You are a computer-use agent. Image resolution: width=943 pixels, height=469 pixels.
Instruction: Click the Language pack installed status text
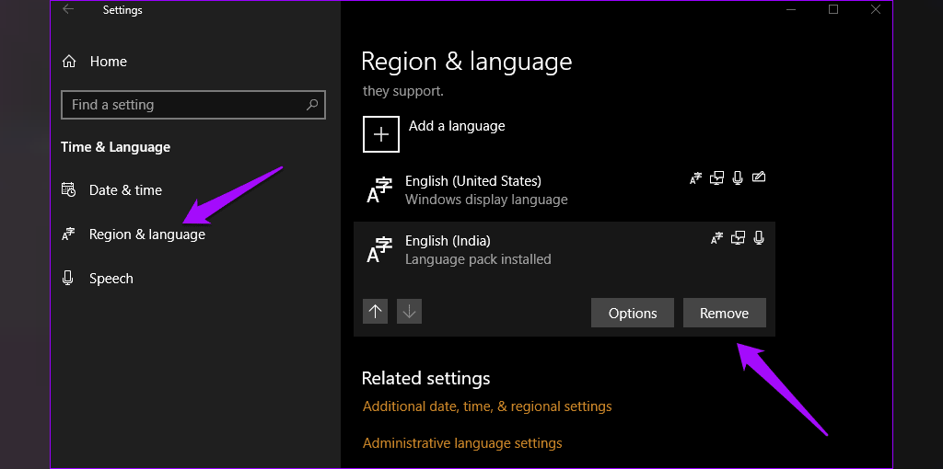pos(478,259)
